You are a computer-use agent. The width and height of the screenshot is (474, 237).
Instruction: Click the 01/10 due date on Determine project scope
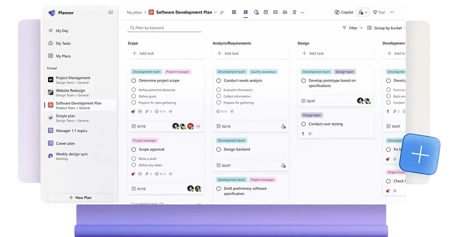coord(139,127)
